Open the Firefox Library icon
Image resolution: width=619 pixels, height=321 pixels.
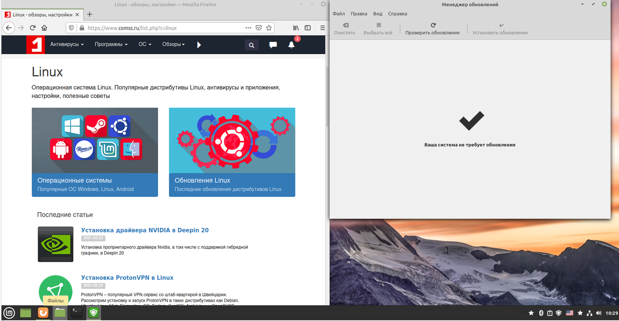click(x=296, y=28)
